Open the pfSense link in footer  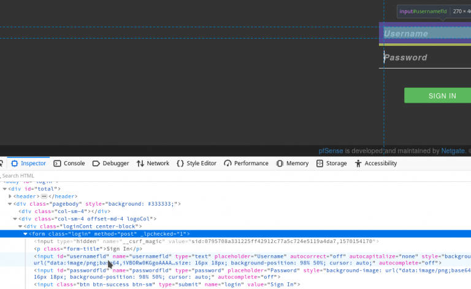(x=331, y=151)
